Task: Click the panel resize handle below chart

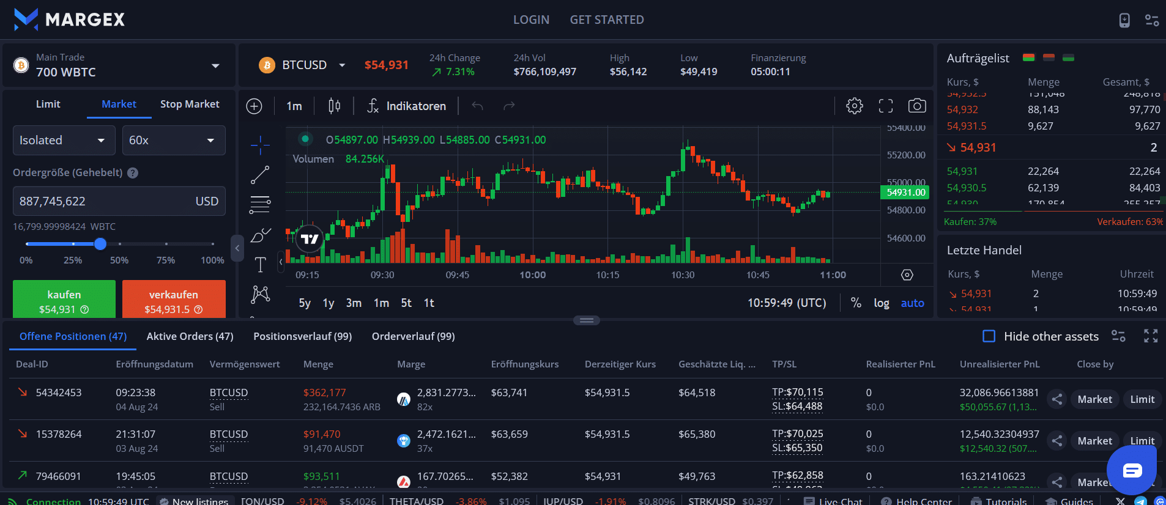Action: click(x=587, y=320)
